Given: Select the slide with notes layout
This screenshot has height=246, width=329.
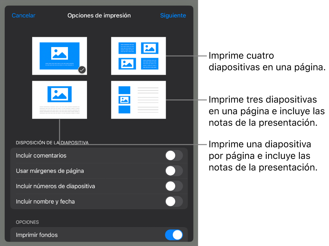Looking at the screenshot, I should coord(60,99).
